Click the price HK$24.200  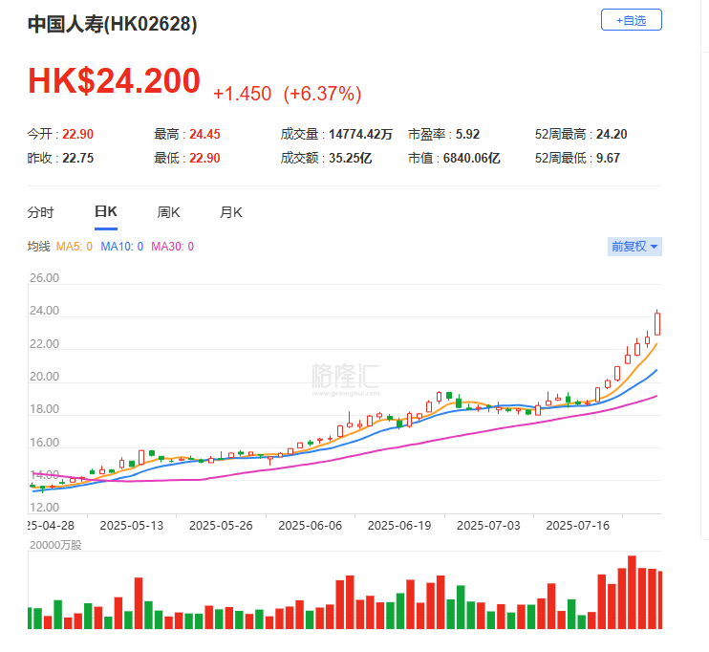click(x=114, y=81)
